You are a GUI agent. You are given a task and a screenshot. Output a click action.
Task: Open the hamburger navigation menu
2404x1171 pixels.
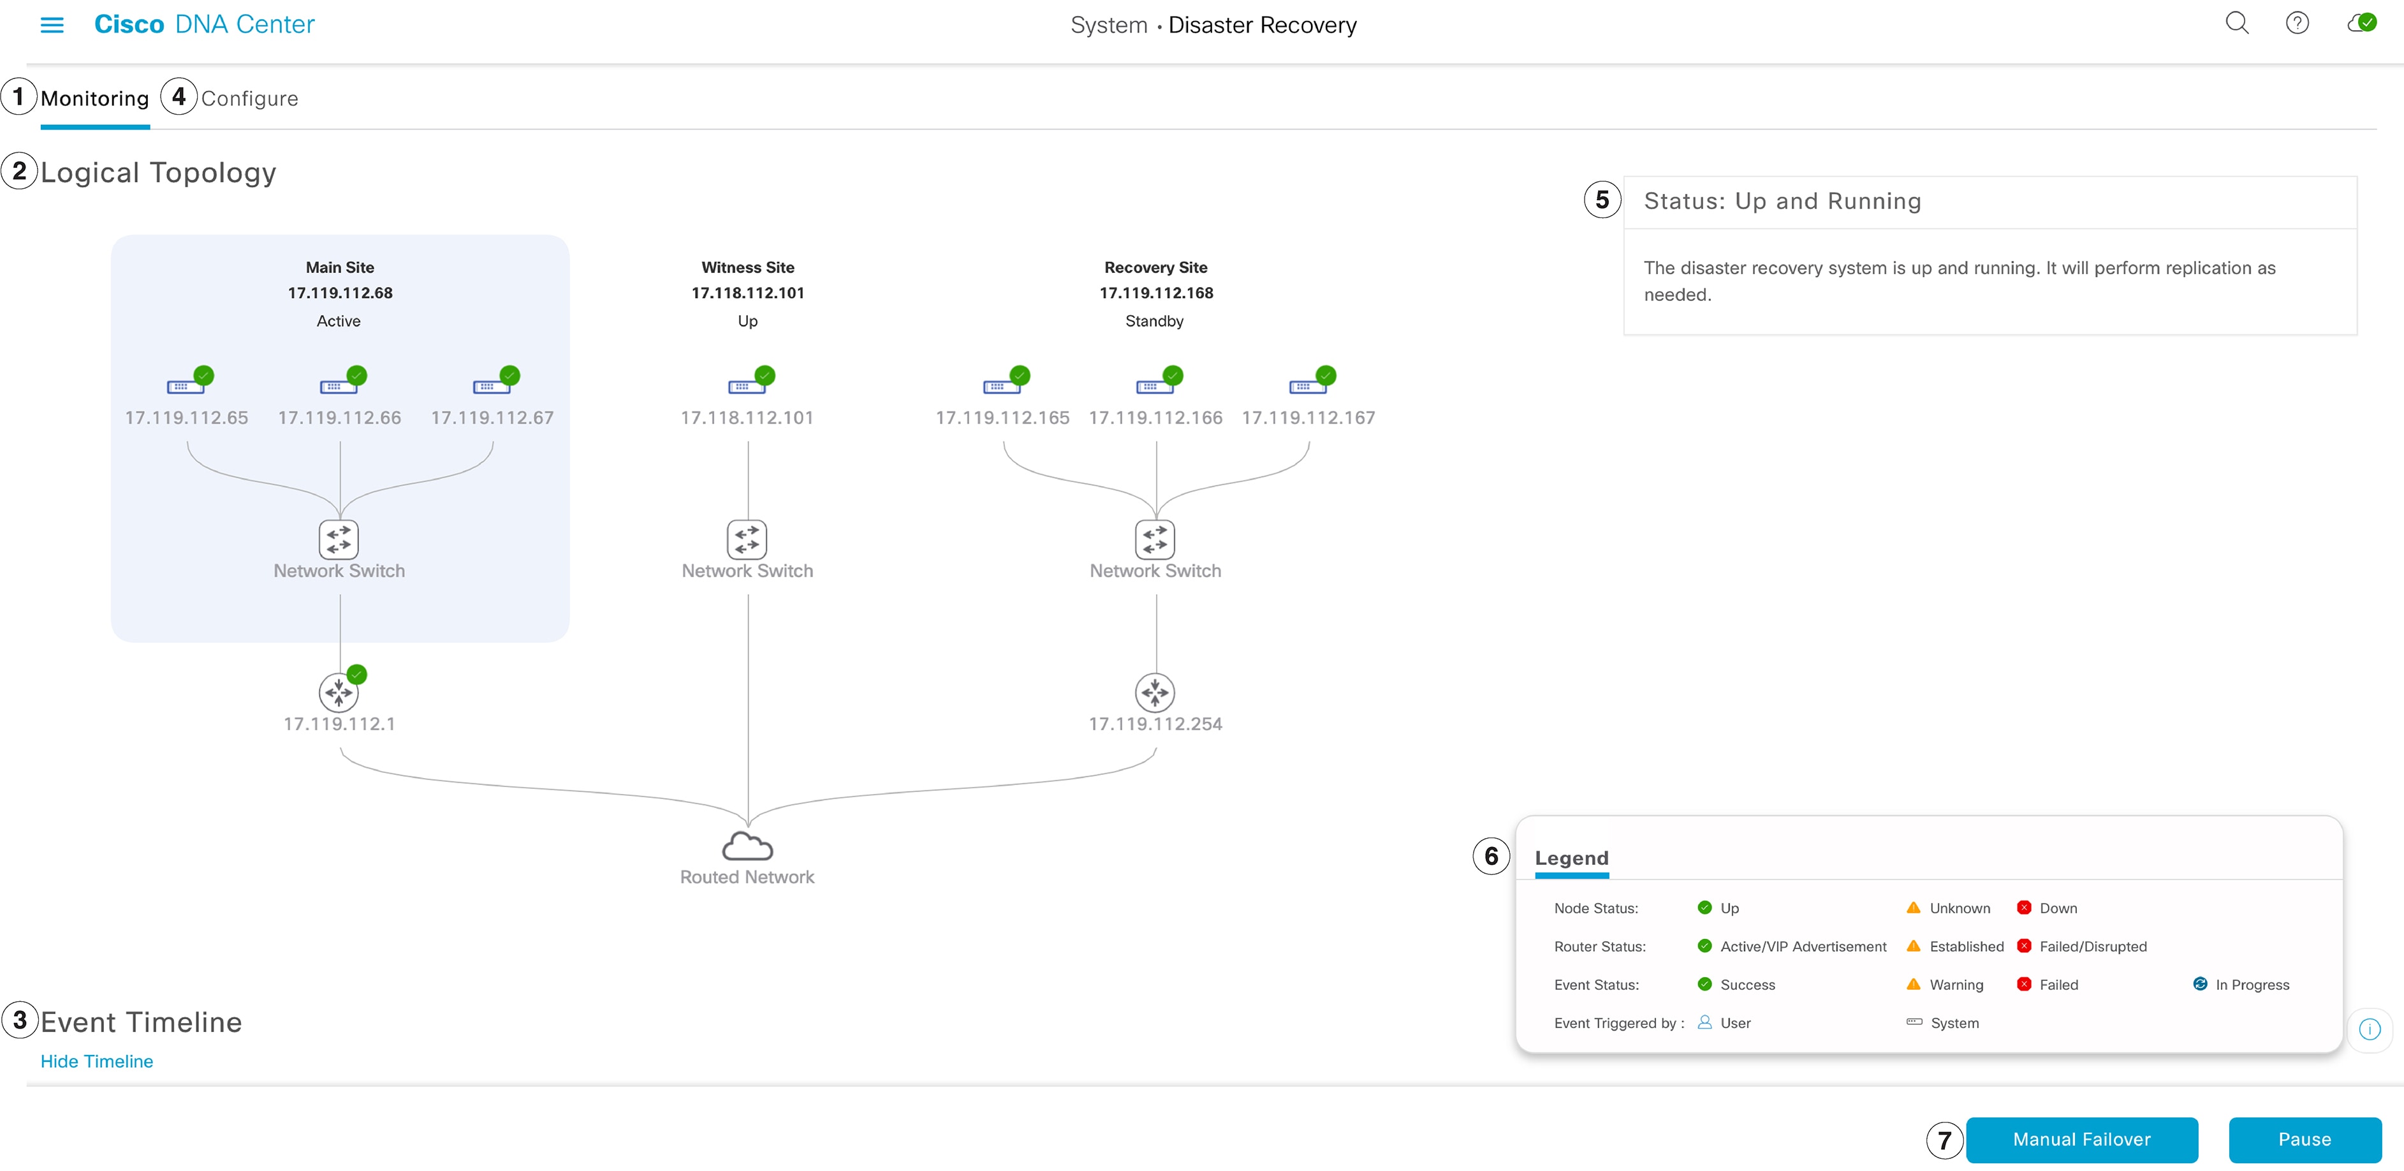pyautogui.click(x=53, y=25)
